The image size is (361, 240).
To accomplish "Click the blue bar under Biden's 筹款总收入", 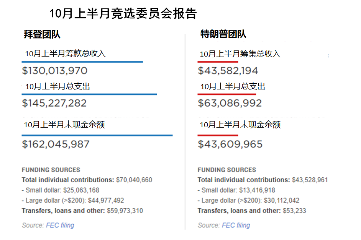I will (82, 62).
